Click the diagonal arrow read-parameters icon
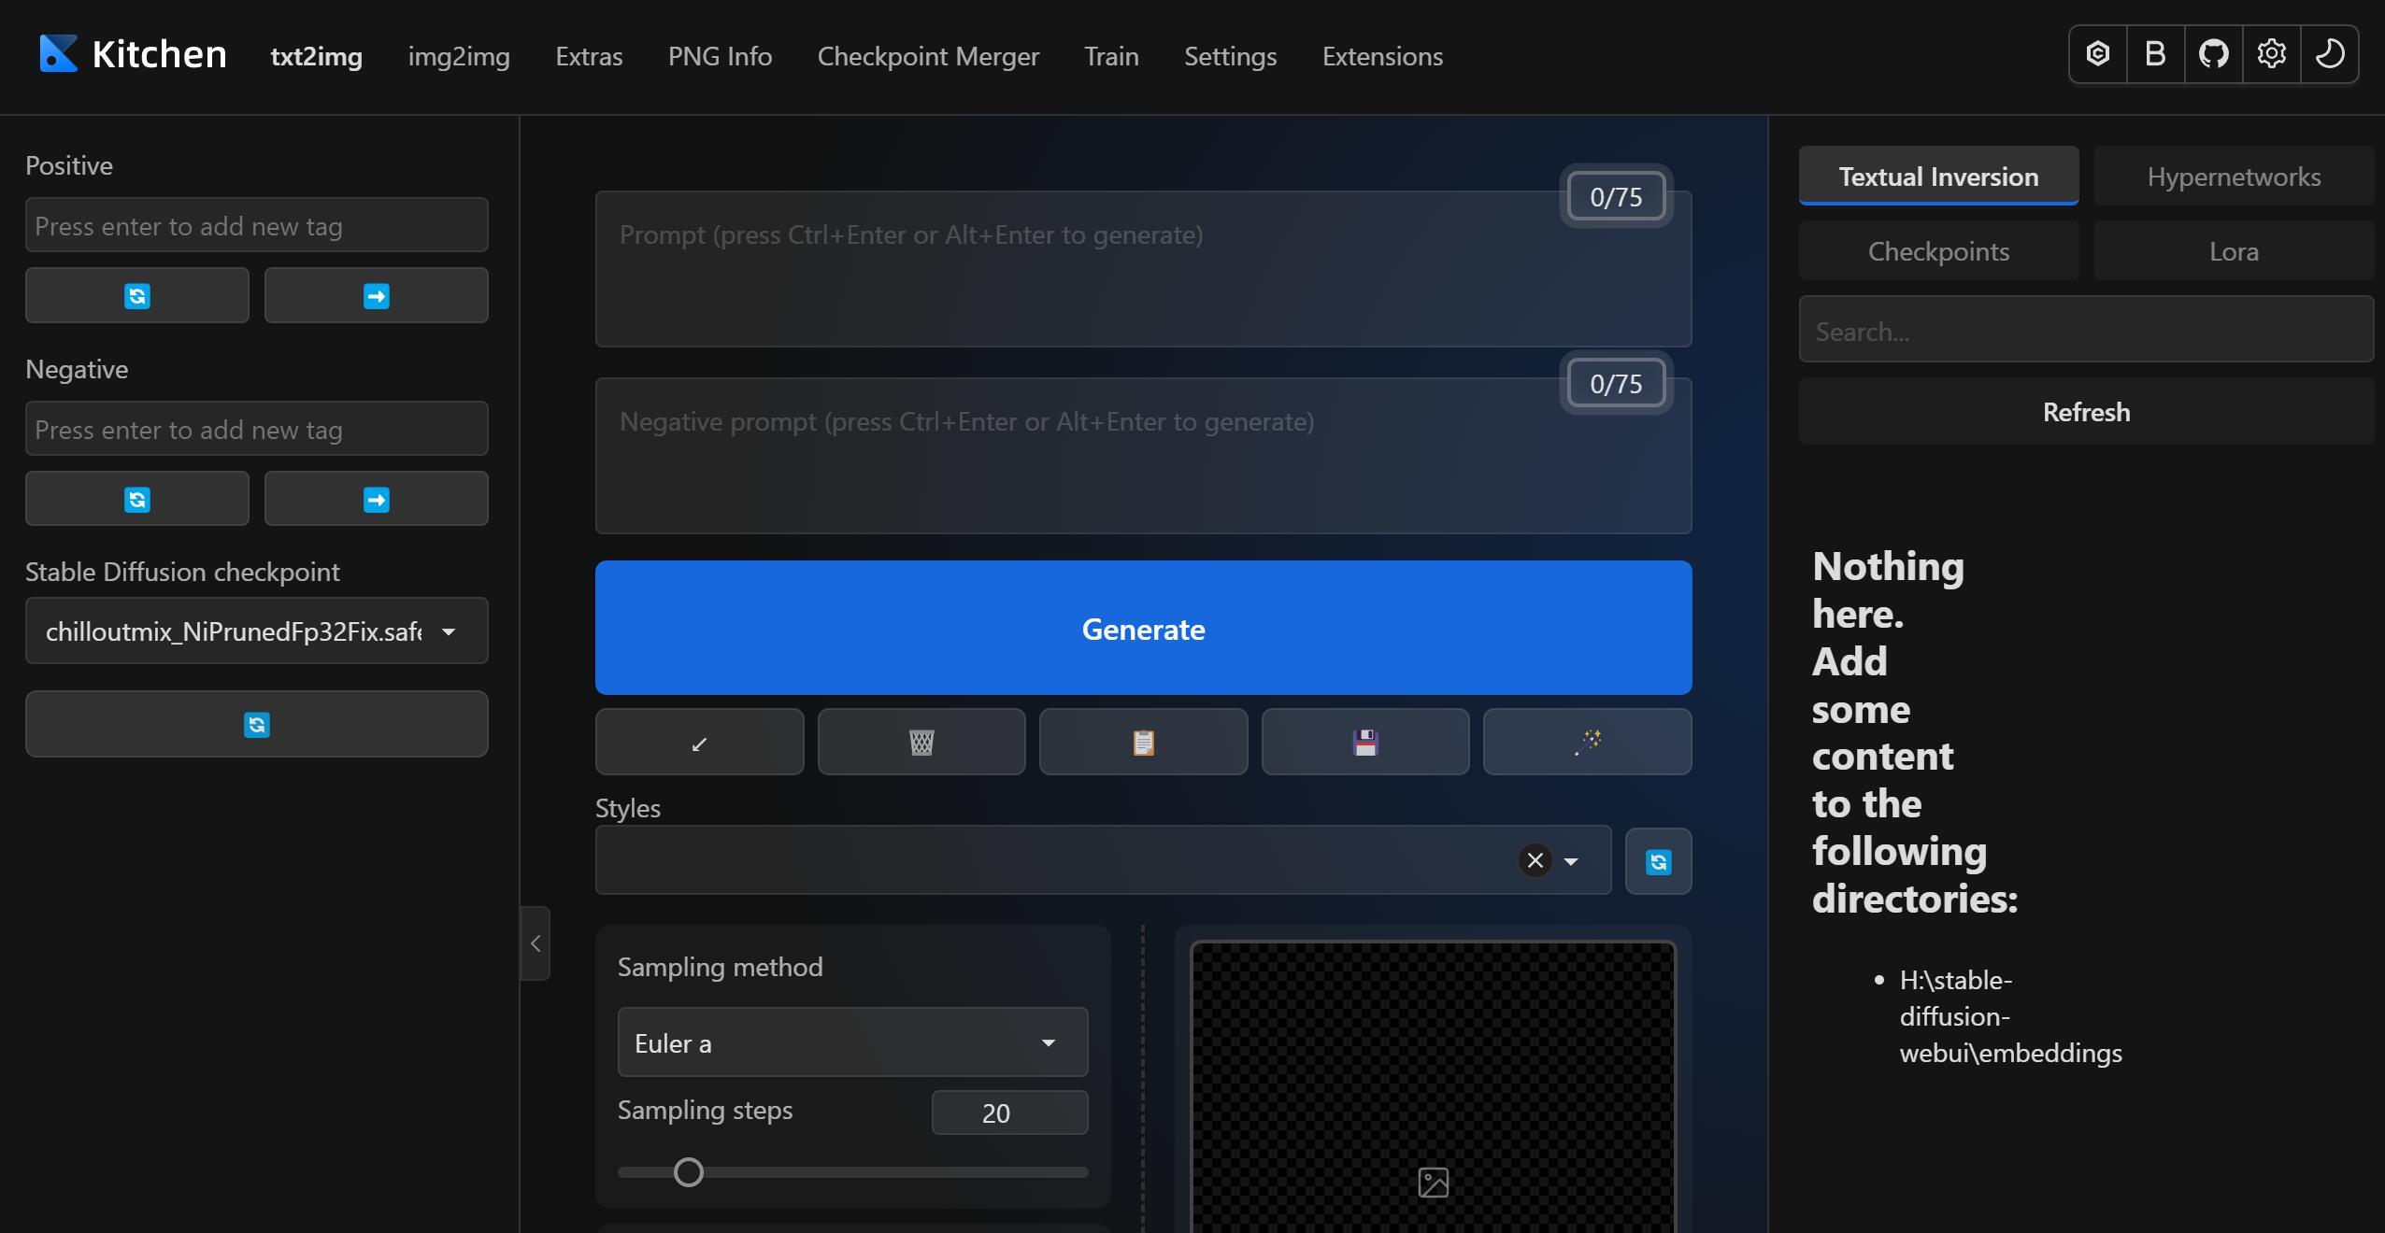 tap(699, 743)
